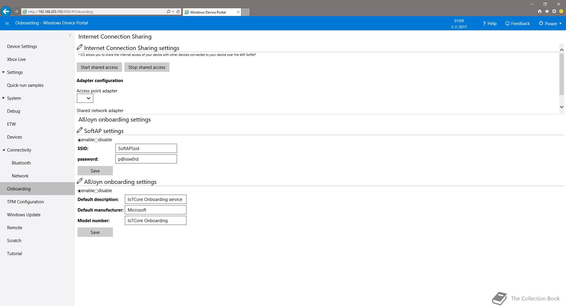Image resolution: width=566 pixels, height=306 pixels.
Task: Open Bluetooth under Connectivity
Action: [21, 163]
